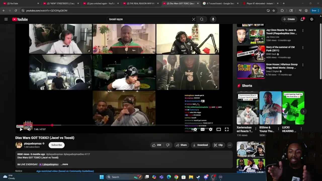The width and height of the screenshot is (322, 181).
Task: Open plaqueboymax channel avatar
Action: [19, 145]
